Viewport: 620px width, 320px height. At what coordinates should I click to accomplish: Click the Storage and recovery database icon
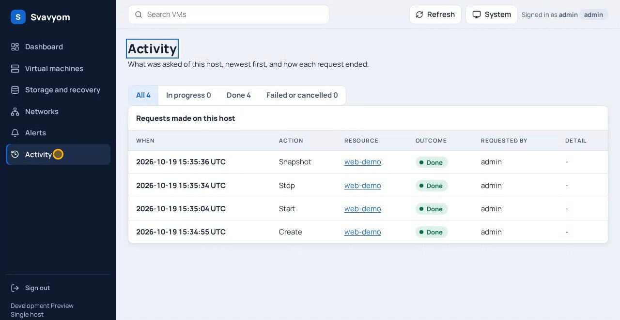coord(15,90)
